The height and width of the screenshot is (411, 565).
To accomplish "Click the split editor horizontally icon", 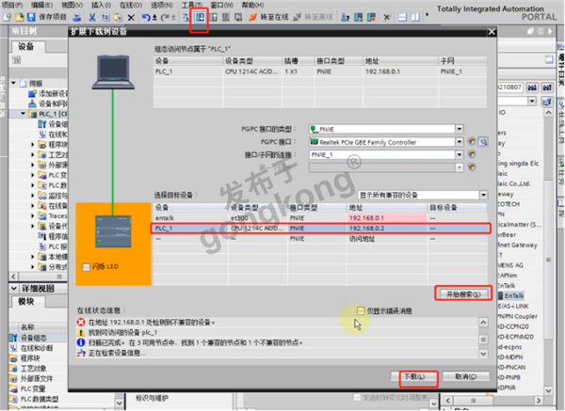I will click(x=402, y=17).
